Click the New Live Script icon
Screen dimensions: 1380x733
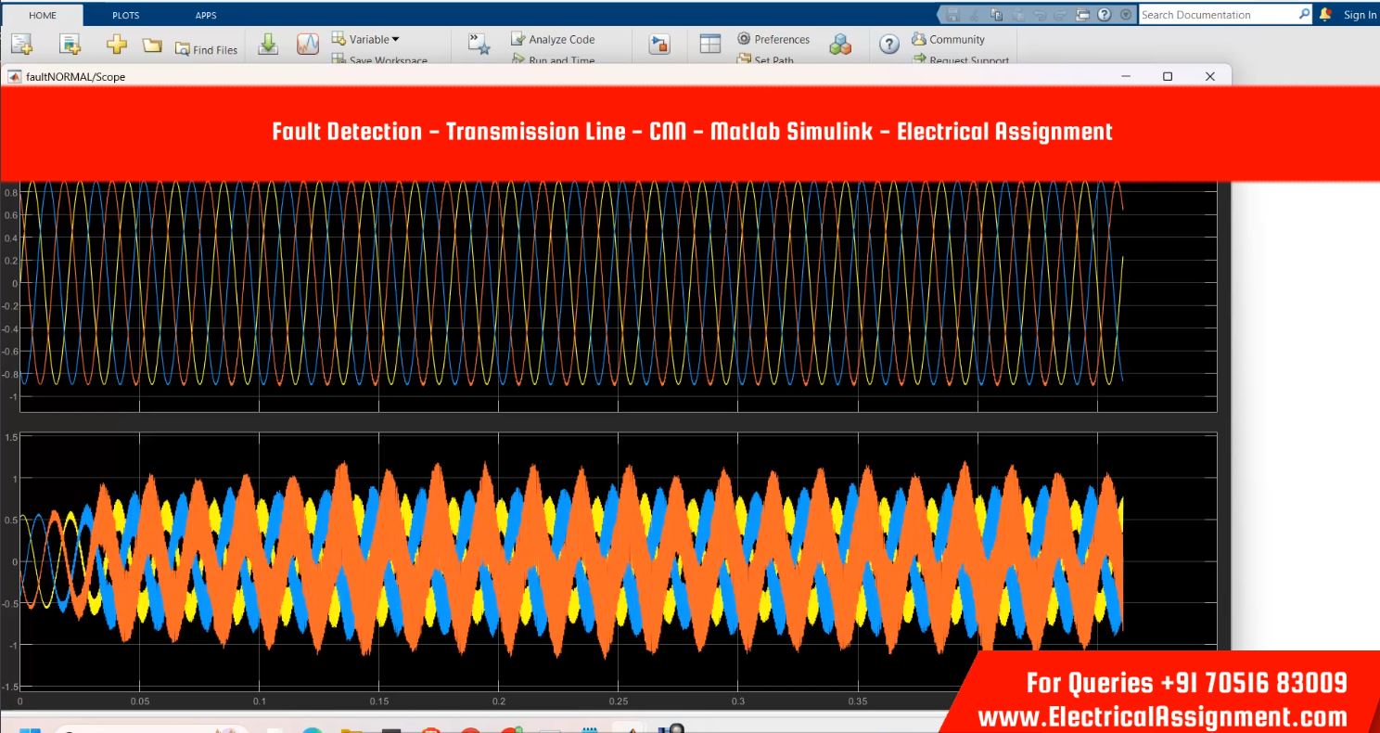[70, 45]
